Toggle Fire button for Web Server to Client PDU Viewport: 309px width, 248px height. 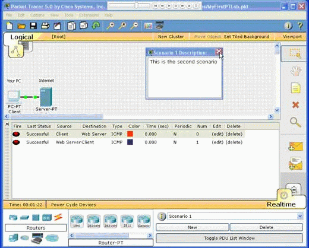coord(16,142)
